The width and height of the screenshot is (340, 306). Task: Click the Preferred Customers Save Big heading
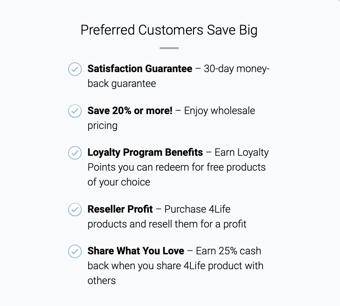point(169,30)
